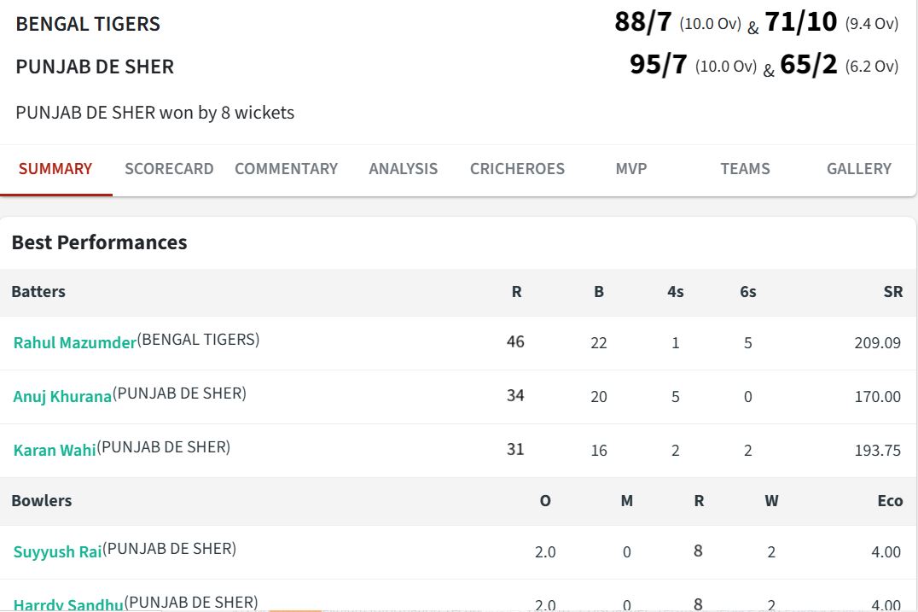This screenshot has width=918, height=612.
Task: View the GALLERY tab
Action: coord(858,168)
